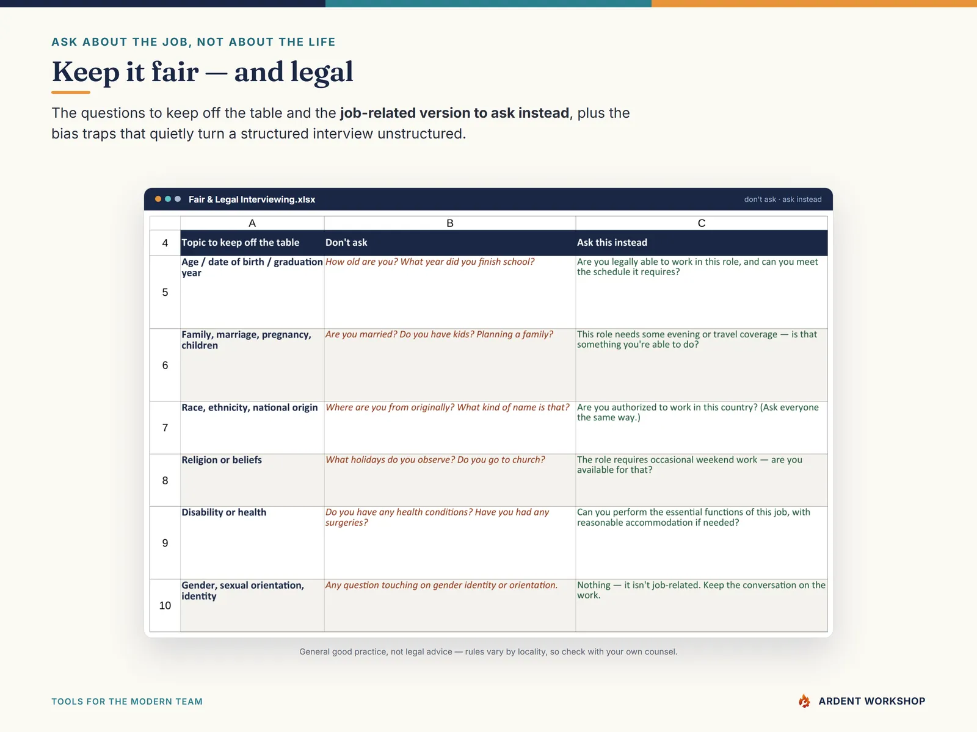Screen dimensions: 977x732
Task: Select cell 'Race, ethnicity, national origin'
Action: pyautogui.click(x=252, y=428)
